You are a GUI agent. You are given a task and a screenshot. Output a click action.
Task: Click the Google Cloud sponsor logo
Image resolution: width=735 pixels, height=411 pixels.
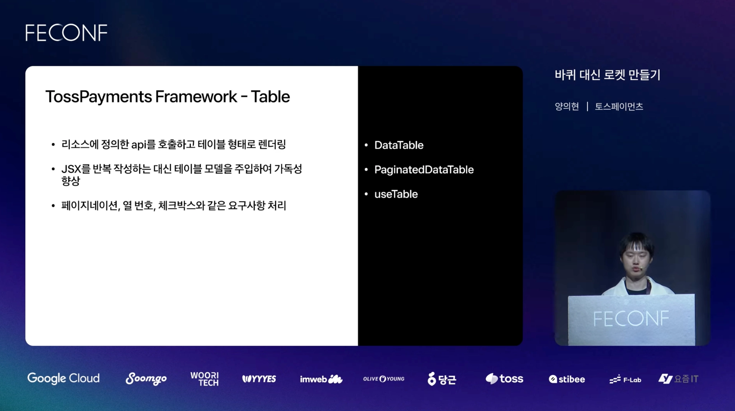point(64,378)
